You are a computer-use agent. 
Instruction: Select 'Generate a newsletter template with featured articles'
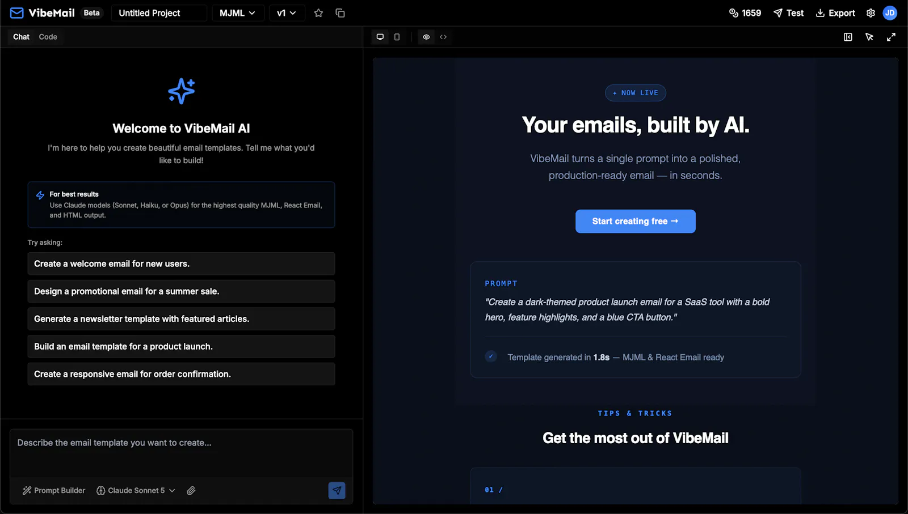click(181, 319)
